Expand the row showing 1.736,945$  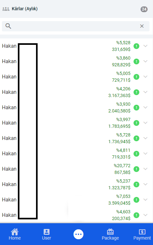point(145,138)
